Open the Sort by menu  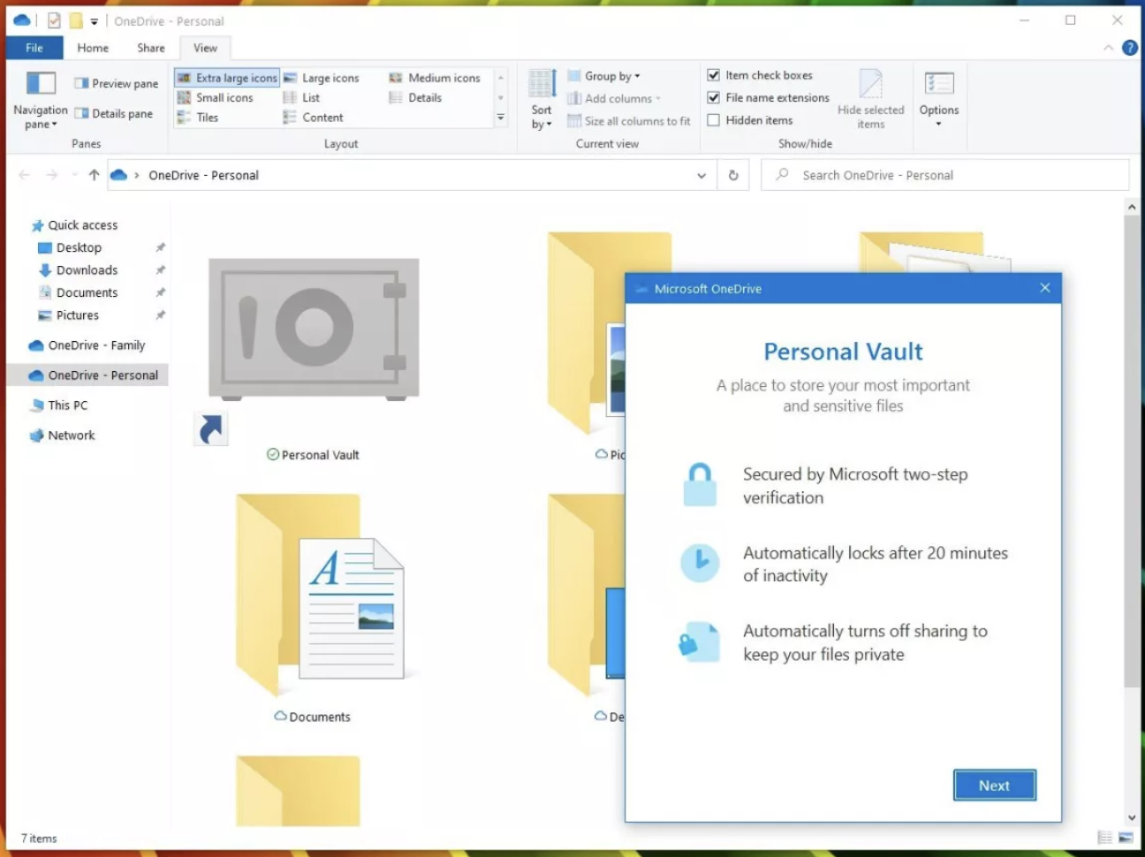pos(542,100)
